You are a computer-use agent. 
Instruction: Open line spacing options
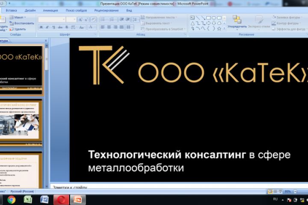135,19
